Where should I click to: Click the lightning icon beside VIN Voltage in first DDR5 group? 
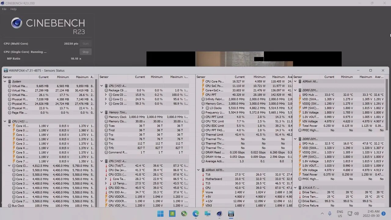(300, 121)
